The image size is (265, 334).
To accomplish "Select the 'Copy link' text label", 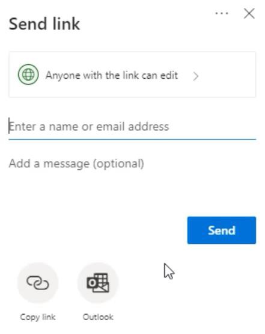I will click(38, 317).
